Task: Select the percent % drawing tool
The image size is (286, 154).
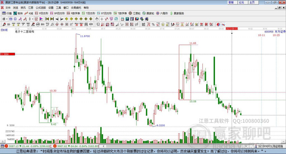Action: [x=153, y=24]
